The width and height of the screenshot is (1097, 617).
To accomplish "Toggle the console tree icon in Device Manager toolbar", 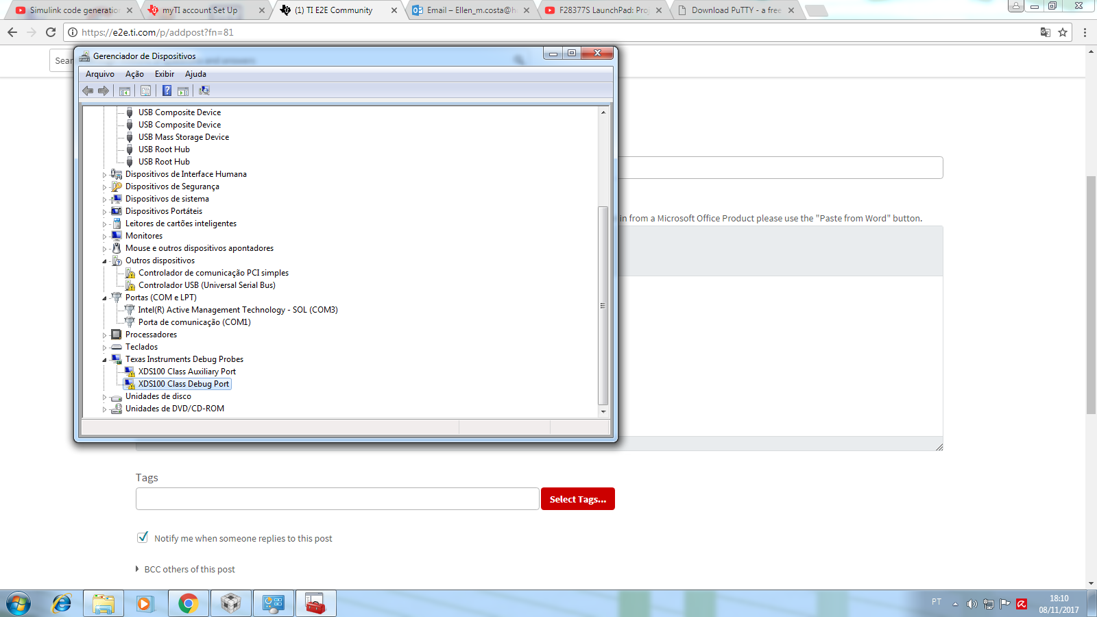I will [x=125, y=90].
